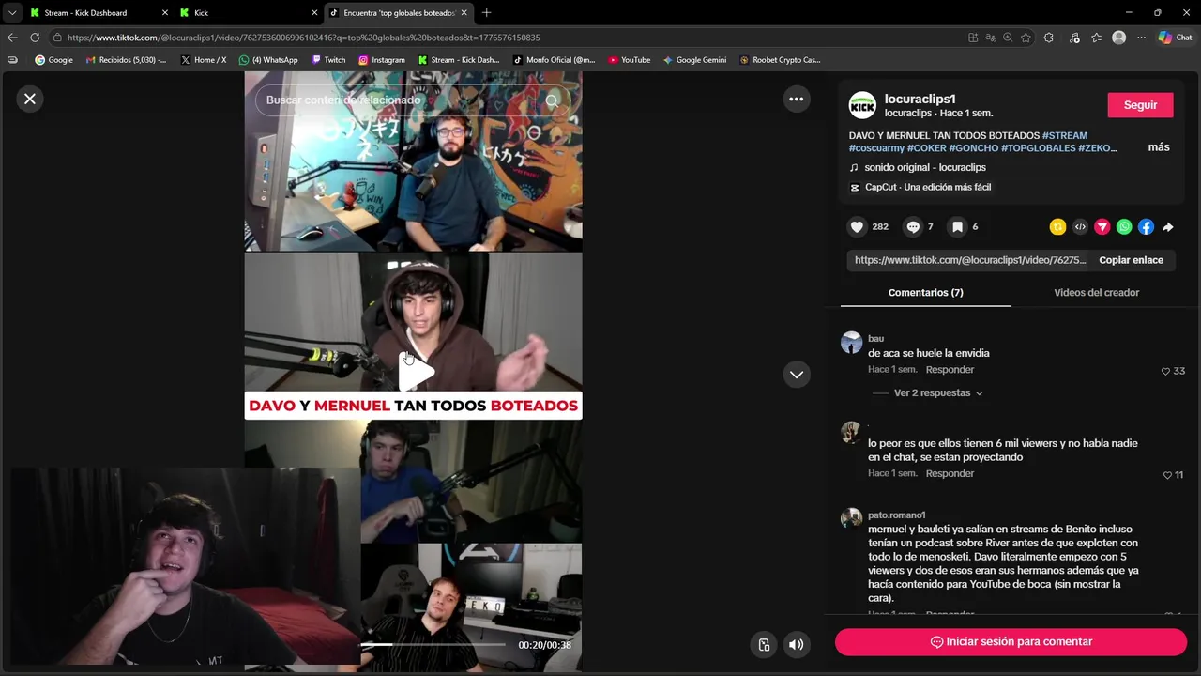The image size is (1201, 676).
Task: Select the 'Comentarios (7)' tab
Action: [x=925, y=292]
